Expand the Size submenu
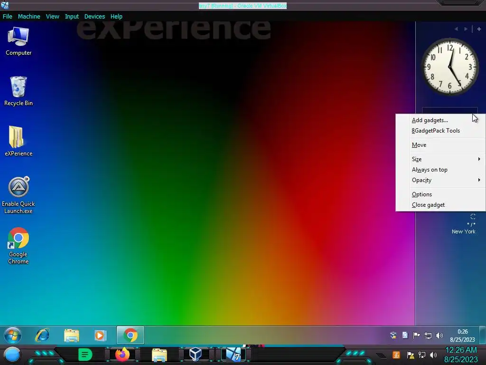This screenshot has height=365, width=486. click(x=440, y=159)
